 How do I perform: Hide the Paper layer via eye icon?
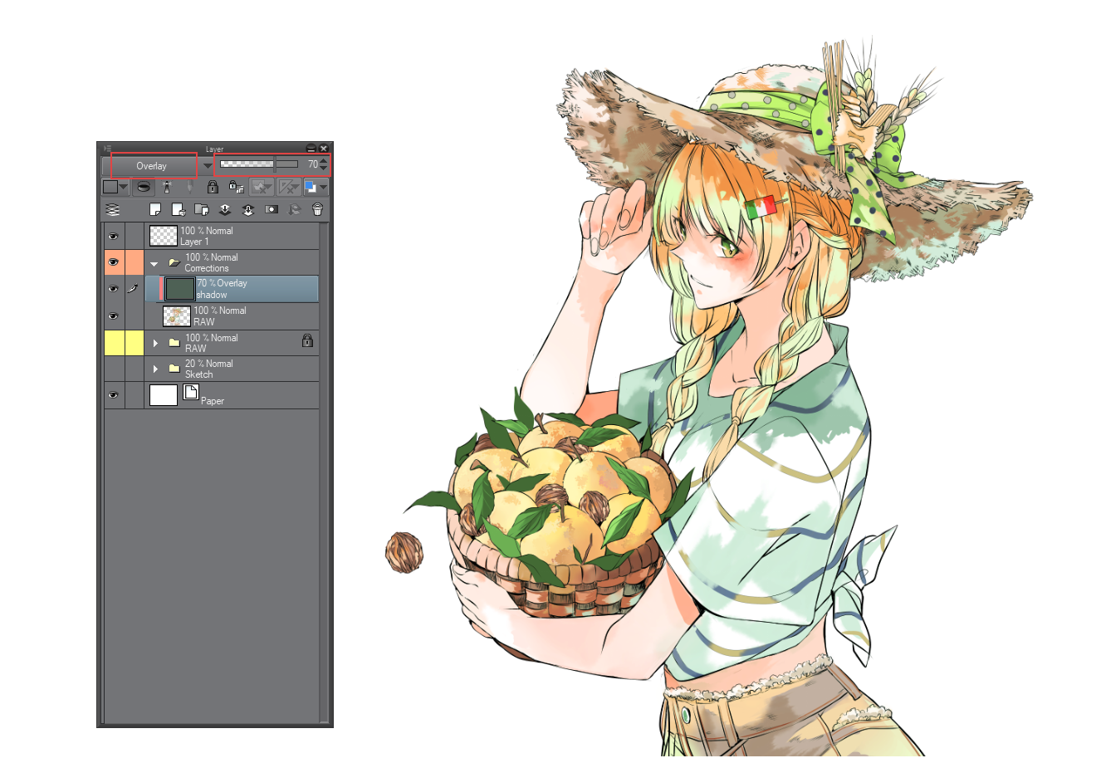pyautogui.click(x=114, y=395)
